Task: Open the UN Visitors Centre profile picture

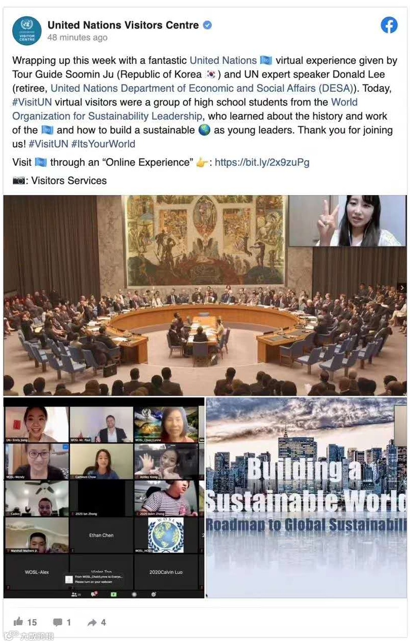Action: (27, 30)
